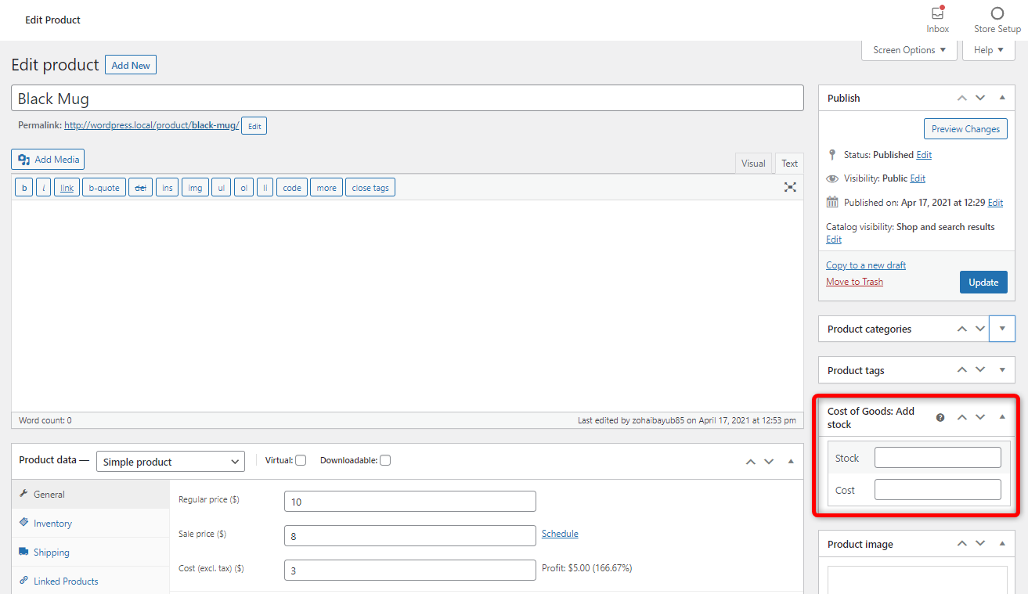Insert ul list tag
Viewport: 1028px width, 594px height.
[222, 188]
